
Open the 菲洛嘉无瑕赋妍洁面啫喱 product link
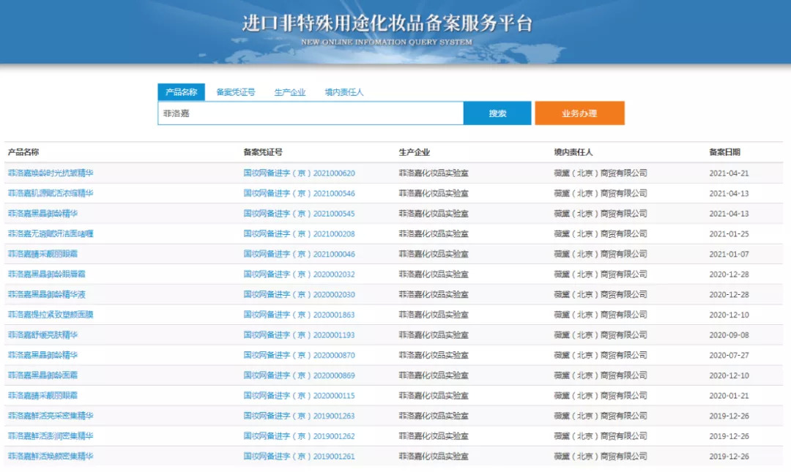(x=51, y=234)
